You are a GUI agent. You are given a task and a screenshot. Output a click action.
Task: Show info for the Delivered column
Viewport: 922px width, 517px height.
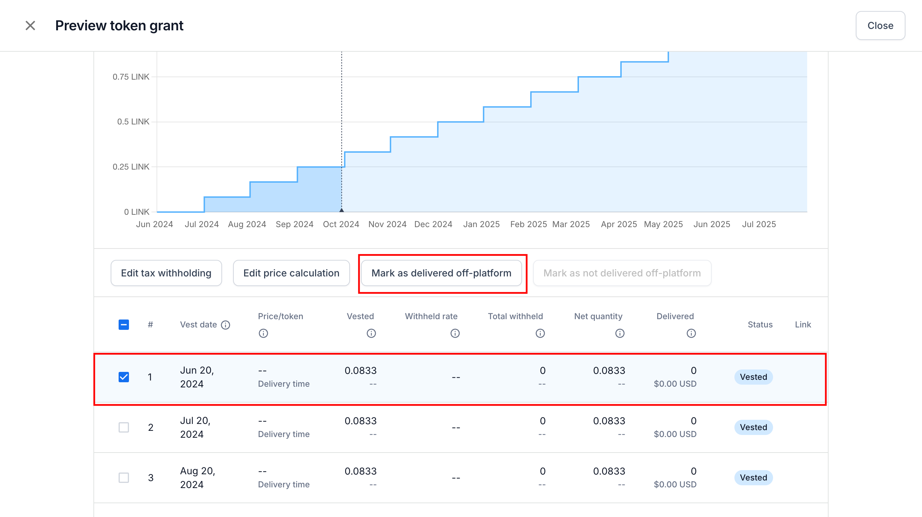click(691, 333)
